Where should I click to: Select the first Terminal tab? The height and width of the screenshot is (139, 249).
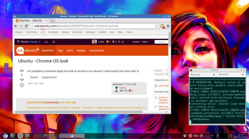tap(203, 75)
